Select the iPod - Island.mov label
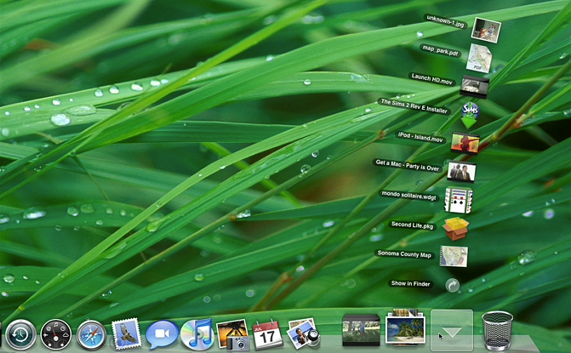Image resolution: width=571 pixels, height=353 pixels. pos(420,137)
